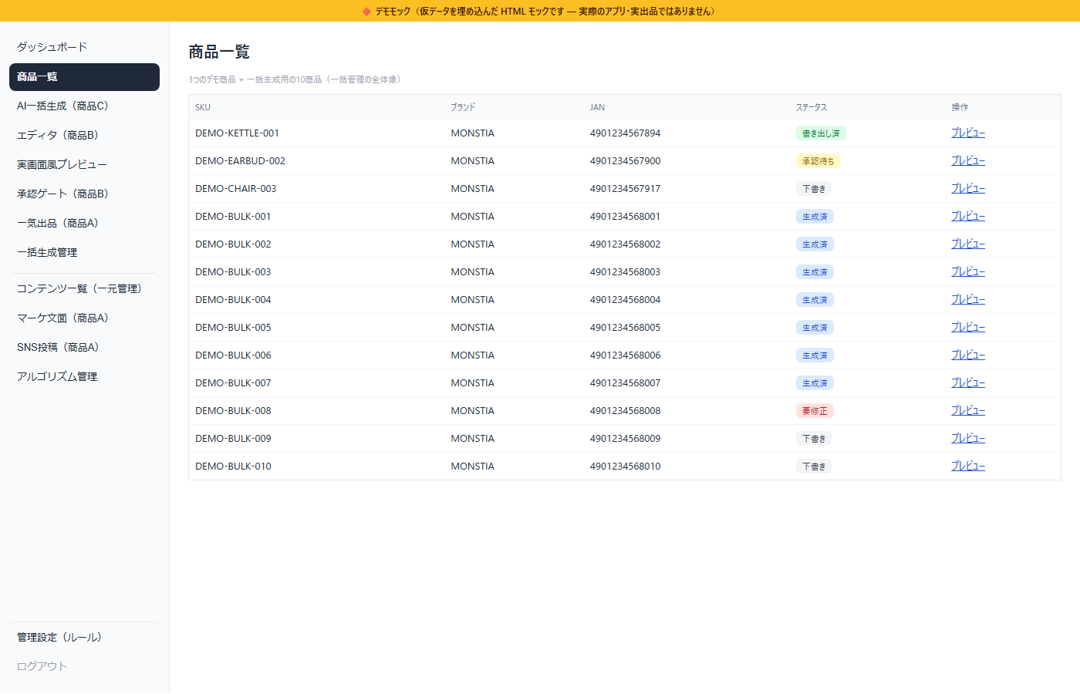Screen dimensions: 1080x694
Task: Click JAN code 4901234568003
Action: tap(625, 272)
